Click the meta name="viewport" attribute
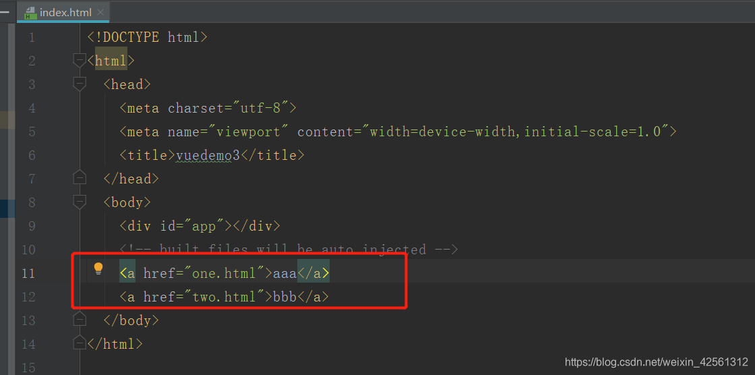The height and width of the screenshot is (375, 755). (x=229, y=132)
